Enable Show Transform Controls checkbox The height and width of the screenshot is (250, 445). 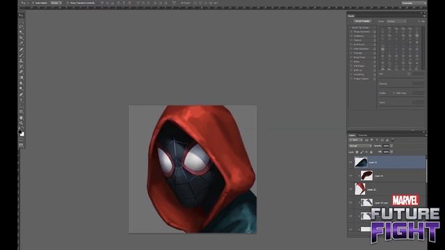pos(67,3)
